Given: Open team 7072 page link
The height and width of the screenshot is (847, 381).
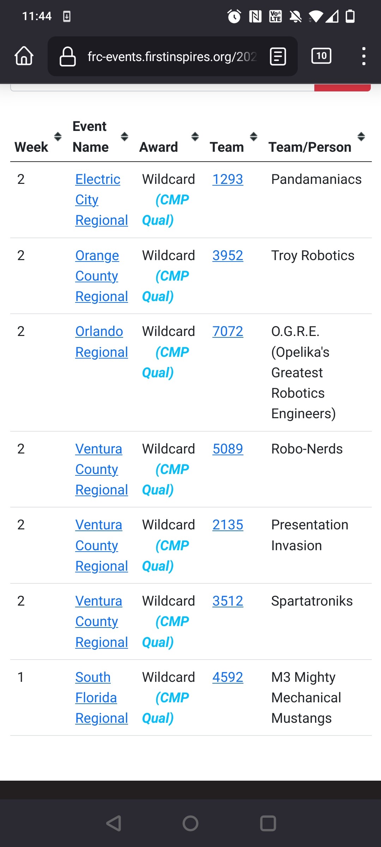Looking at the screenshot, I should pyautogui.click(x=228, y=331).
